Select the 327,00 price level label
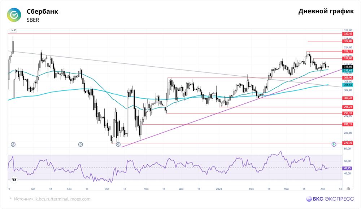This screenshot has height=209, width=361. tap(348, 41)
